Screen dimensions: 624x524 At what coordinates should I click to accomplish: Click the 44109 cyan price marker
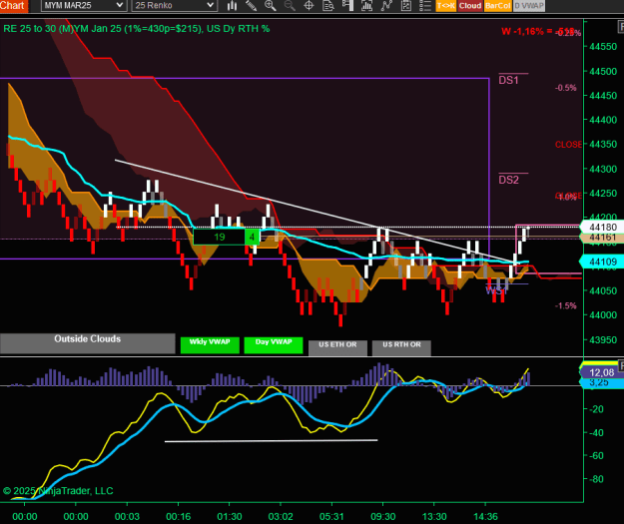(602, 262)
